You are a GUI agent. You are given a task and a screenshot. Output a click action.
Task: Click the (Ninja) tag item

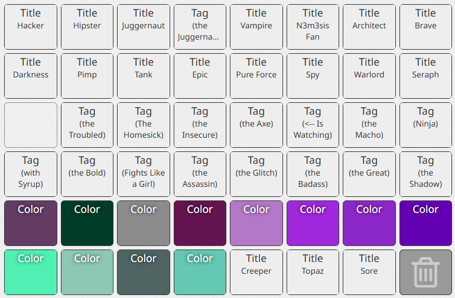[x=425, y=125]
